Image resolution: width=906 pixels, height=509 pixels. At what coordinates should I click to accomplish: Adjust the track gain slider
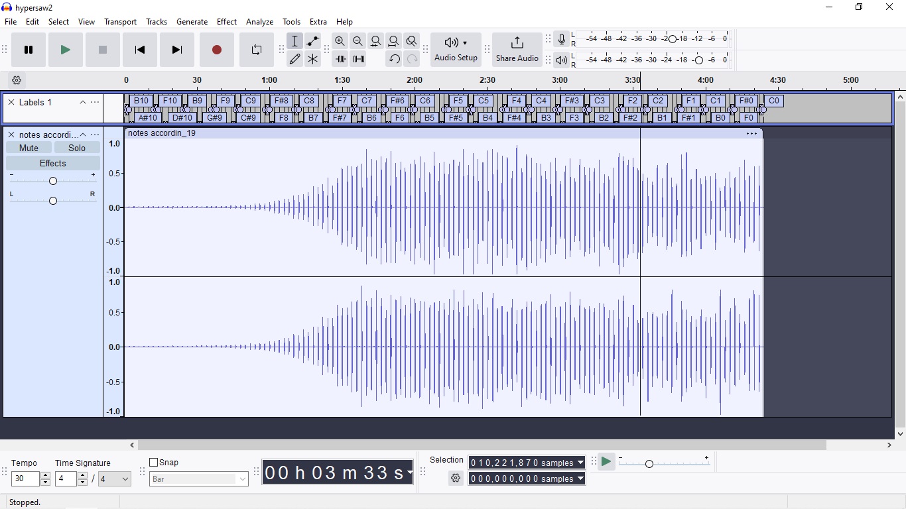pyautogui.click(x=53, y=181)
